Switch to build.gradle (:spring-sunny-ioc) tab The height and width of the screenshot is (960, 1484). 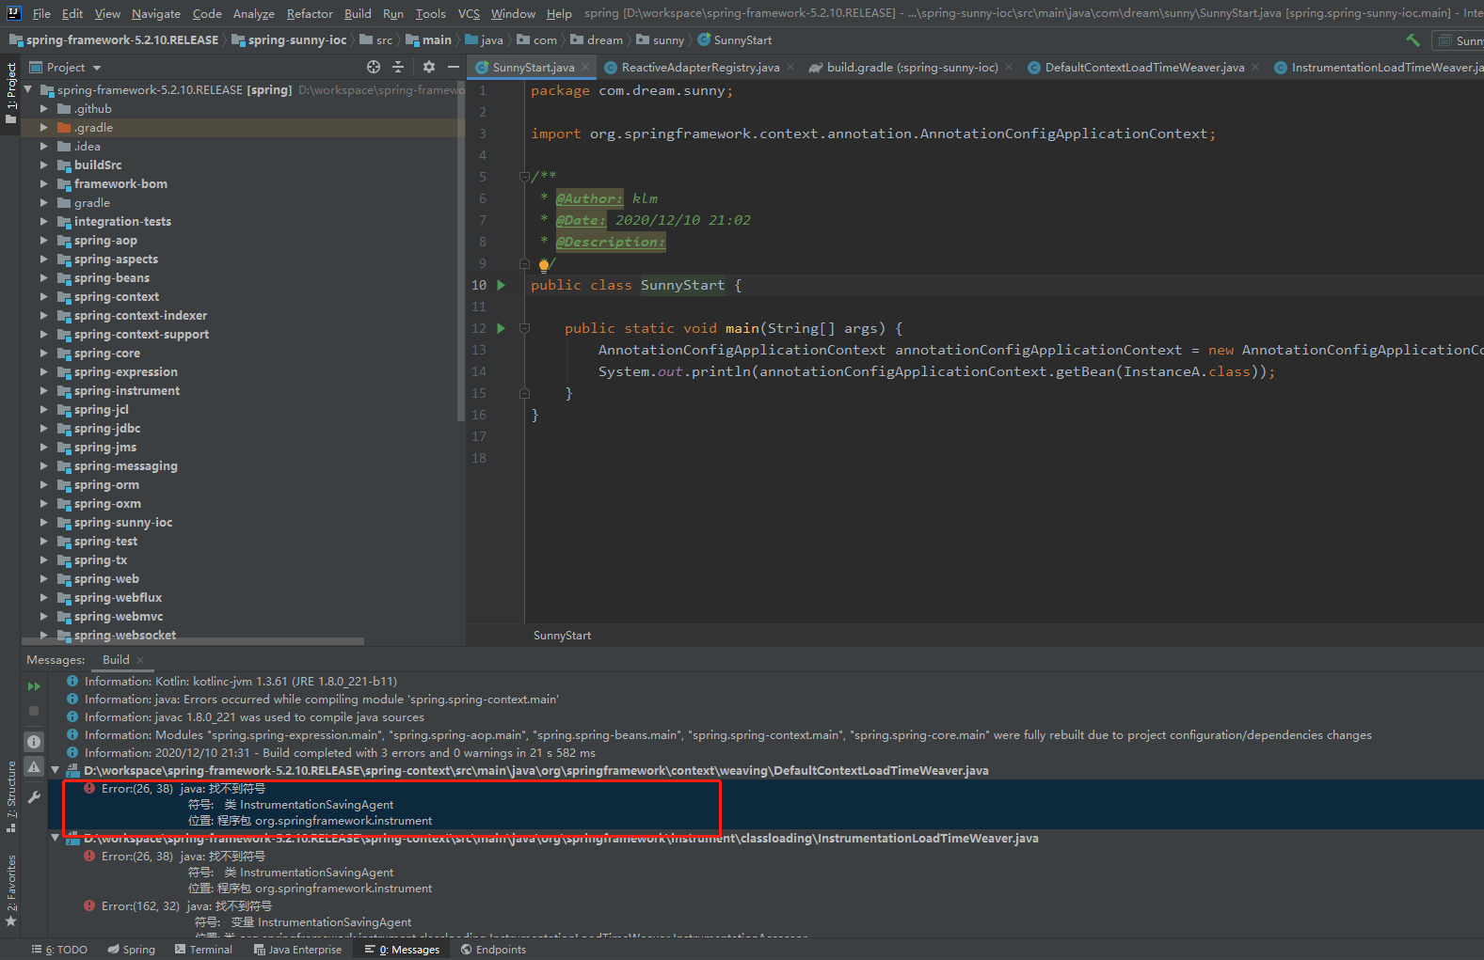tap(912, 67)
